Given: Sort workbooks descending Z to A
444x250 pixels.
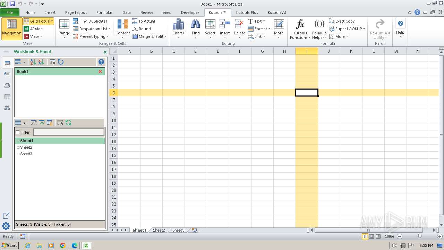Looking at the screenshot, I should [x=41, y=62].
